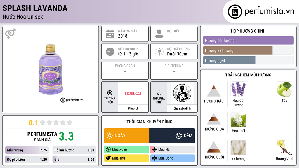Select the Mùa Đông season chip
Screen dimensions: 299x168
click(x=173, y=158)
